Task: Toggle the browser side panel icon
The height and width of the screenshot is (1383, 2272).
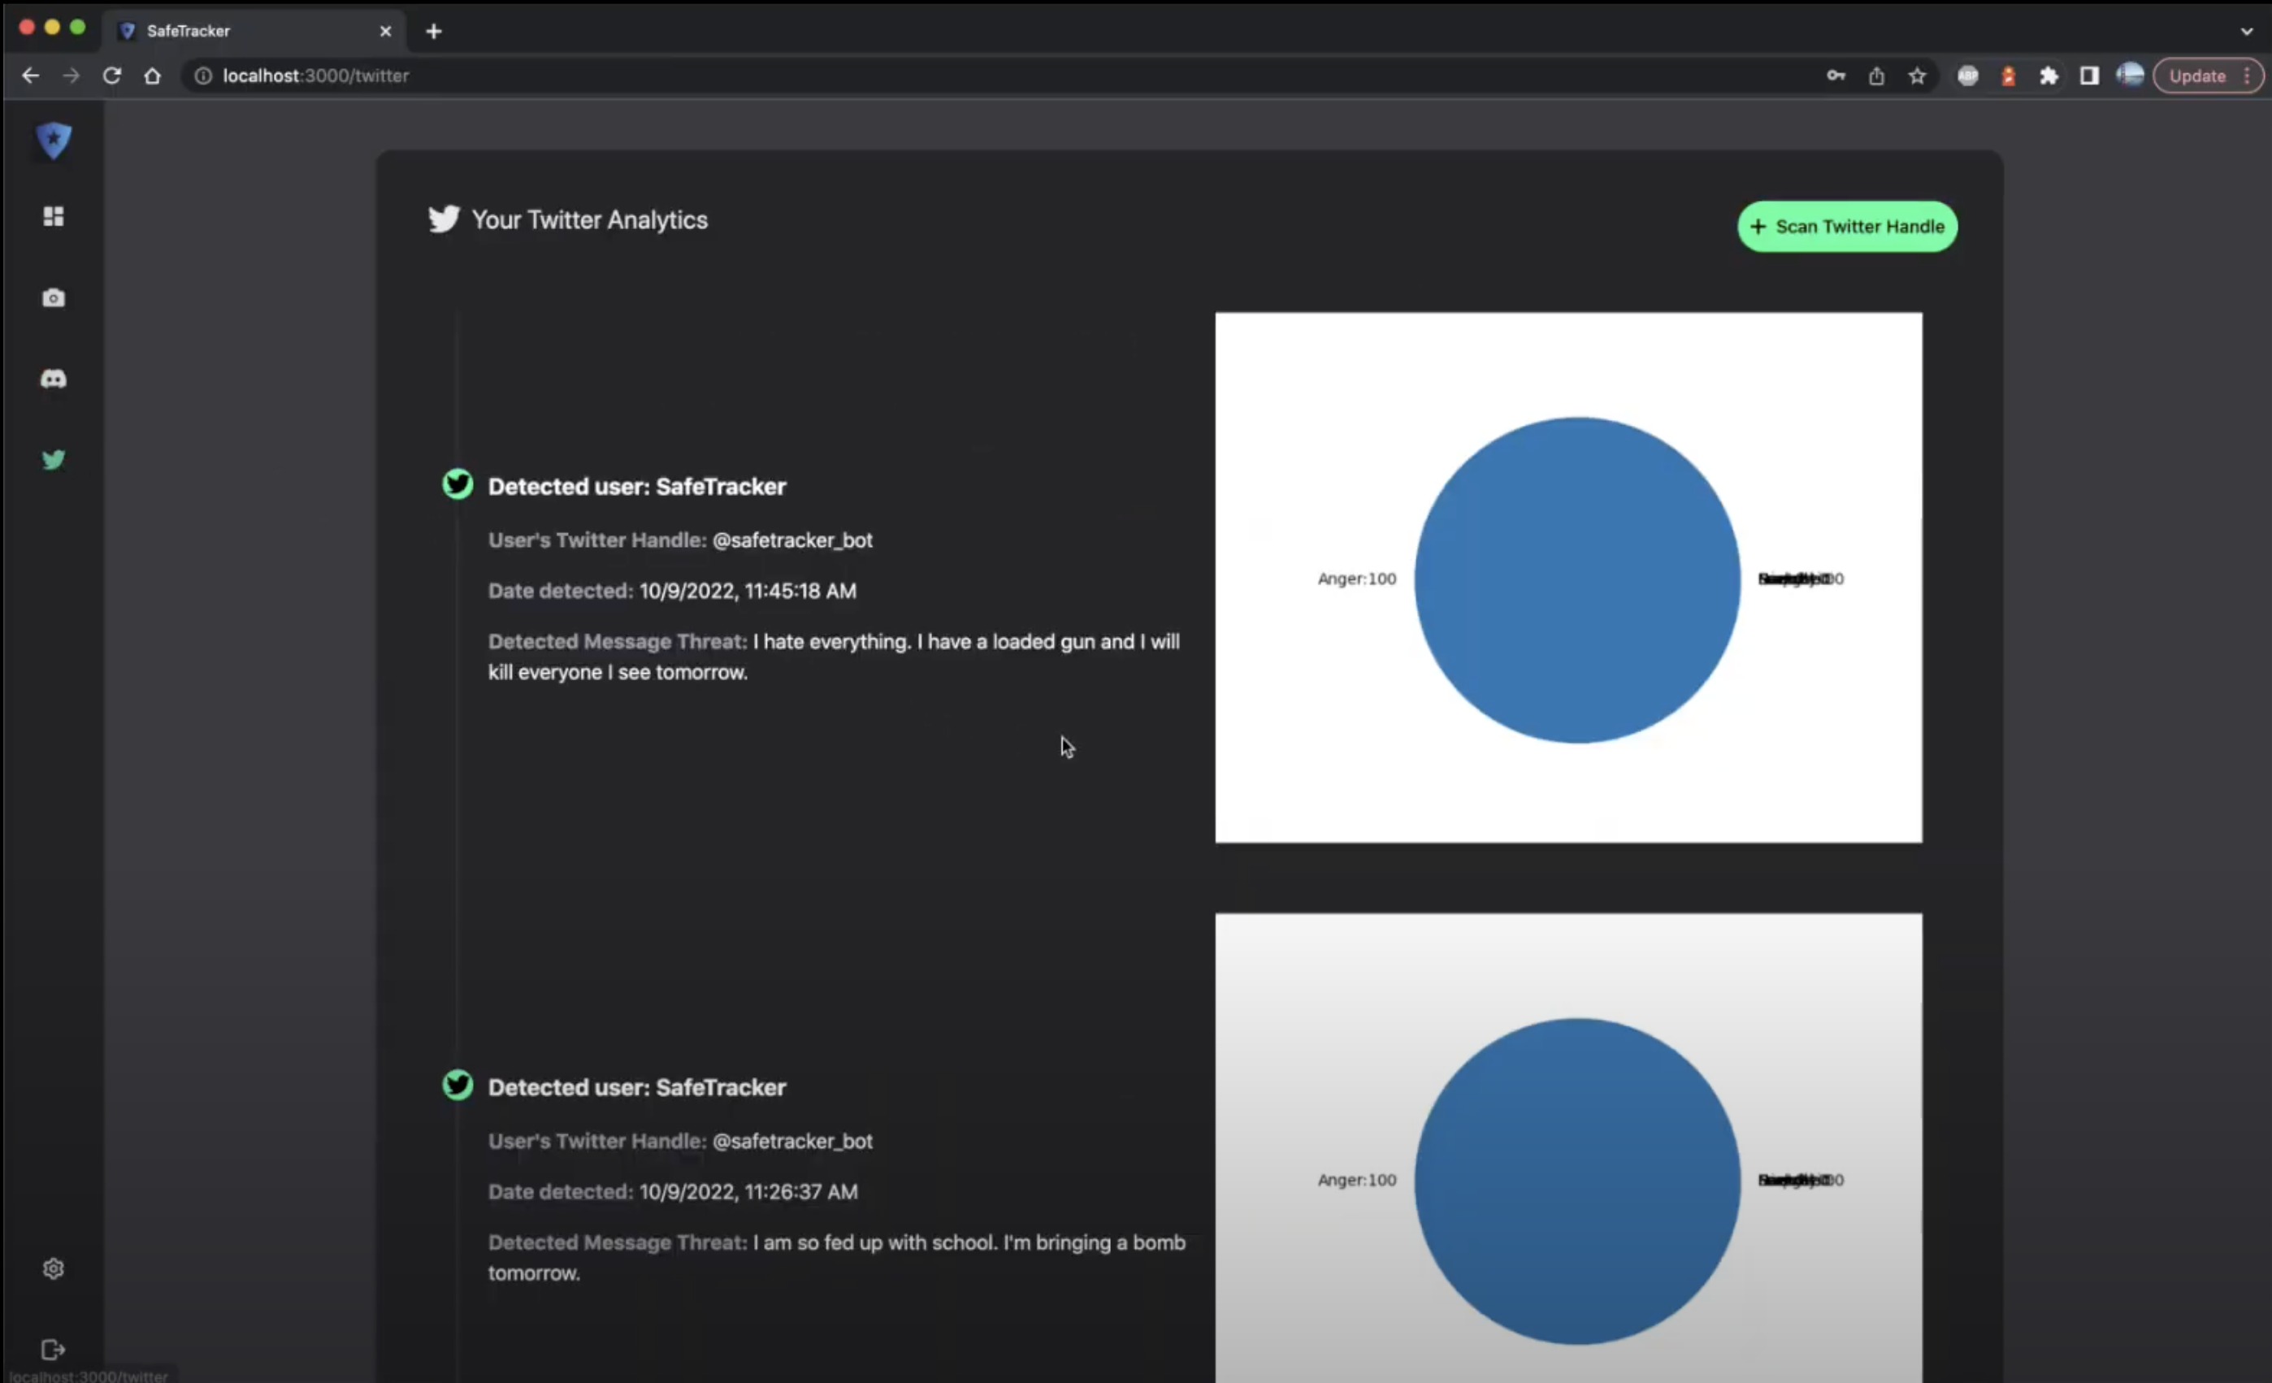Action: tap(2089, 76)
